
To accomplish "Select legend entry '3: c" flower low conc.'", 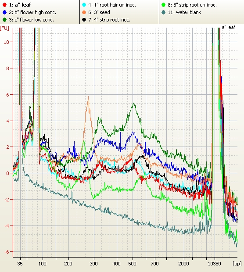I will [x=32, y=20].
